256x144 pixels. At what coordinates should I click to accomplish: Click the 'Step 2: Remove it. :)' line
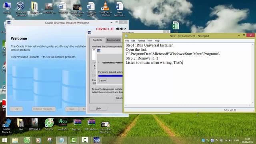142,58
